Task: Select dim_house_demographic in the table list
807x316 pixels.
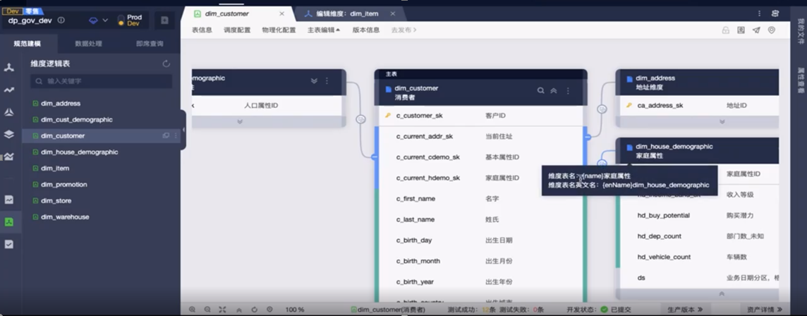Action: point(79,152)
